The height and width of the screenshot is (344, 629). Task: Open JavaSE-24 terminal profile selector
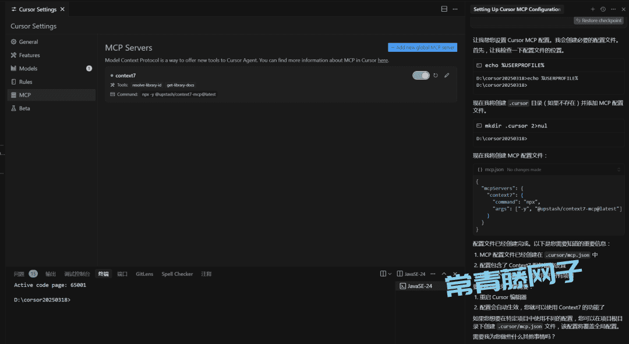coord(411,274)
